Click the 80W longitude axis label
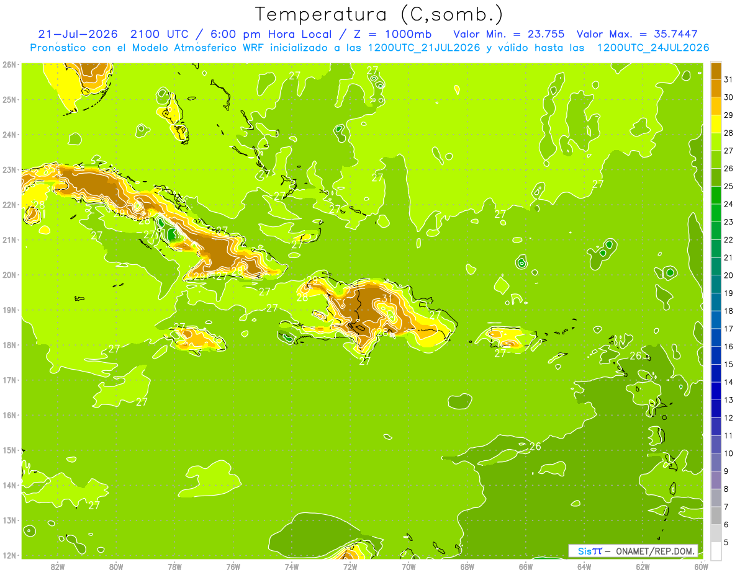This screenshot has width=745, height=575. [116, 566]
